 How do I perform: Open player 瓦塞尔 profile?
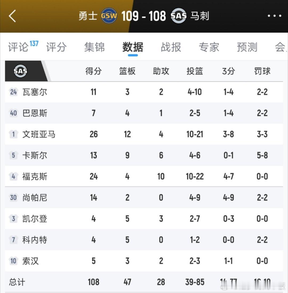[x=35, y=92]
